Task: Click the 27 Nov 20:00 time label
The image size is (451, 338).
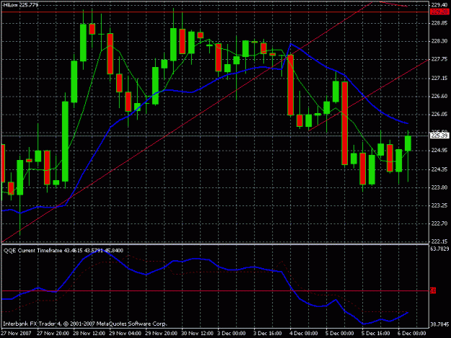Action: click(x=53, y=334)
